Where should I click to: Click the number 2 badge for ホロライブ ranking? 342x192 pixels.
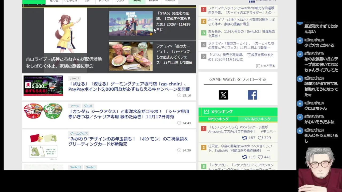tap(204, 21)
